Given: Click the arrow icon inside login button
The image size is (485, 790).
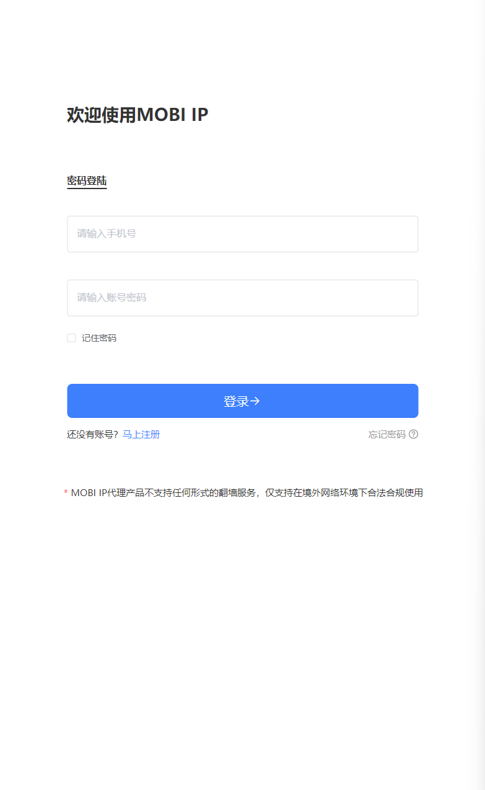Looking at the screenshot, I should (255, 401).
